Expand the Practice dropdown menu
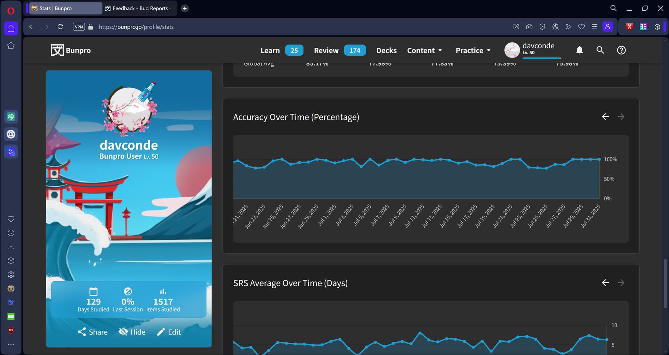669x355 pixels. pos(473,50)
